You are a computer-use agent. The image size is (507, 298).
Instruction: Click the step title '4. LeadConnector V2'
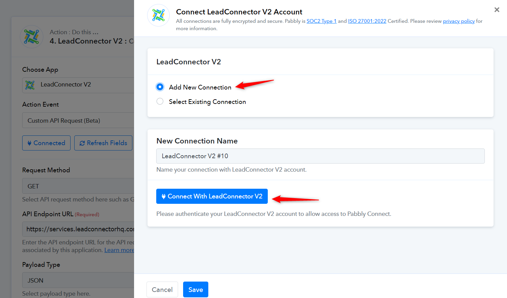(86, 41)
